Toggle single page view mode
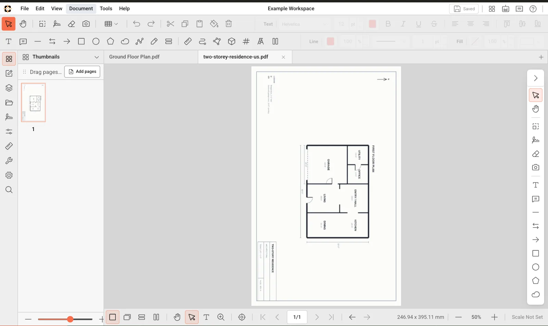 click(x=112, y=317)
